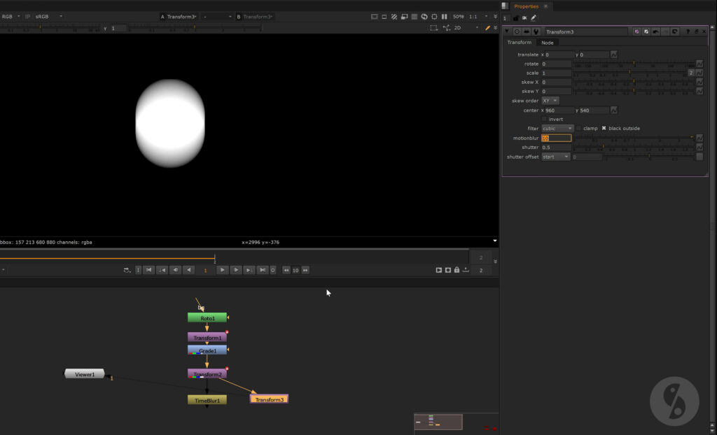Open Transform3 wrench presets icon
The image size is (717, 435).
coord(536,32)
